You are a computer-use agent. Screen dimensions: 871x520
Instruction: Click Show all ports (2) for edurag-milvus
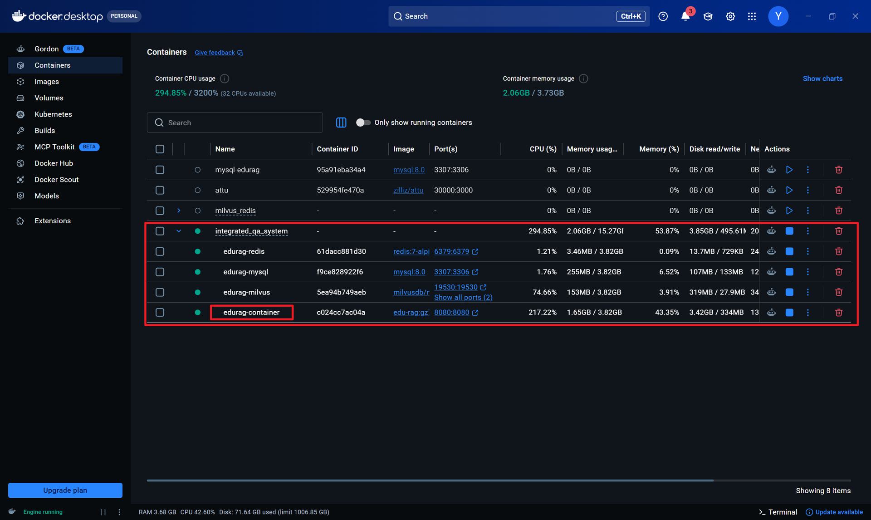(463, 297)
